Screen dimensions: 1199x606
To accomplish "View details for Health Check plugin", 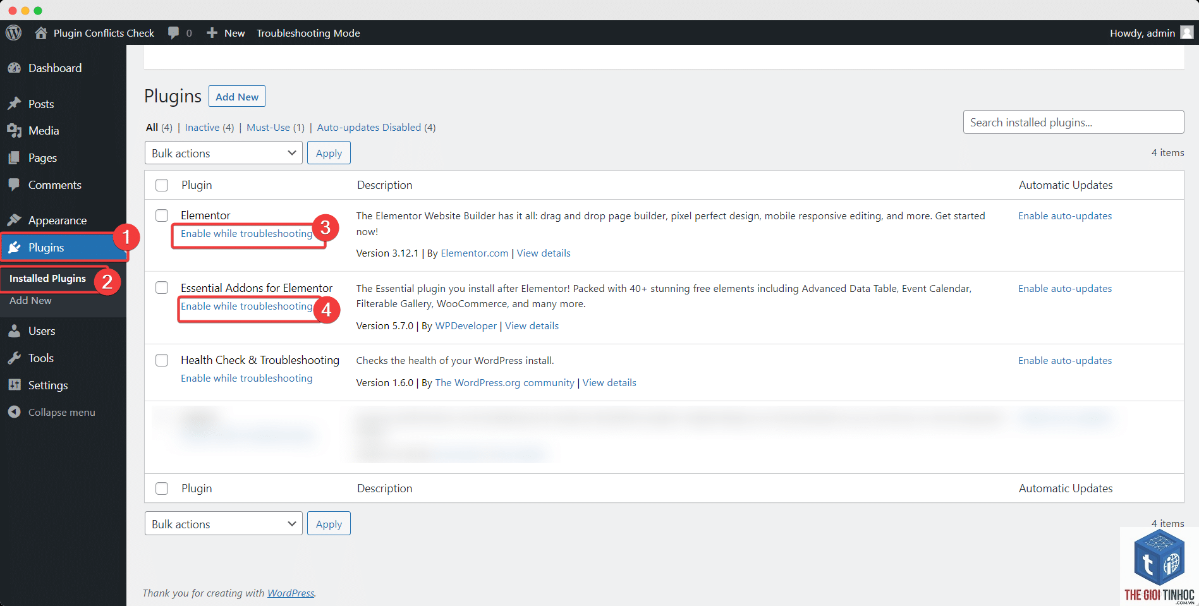I will pos(609,383).
